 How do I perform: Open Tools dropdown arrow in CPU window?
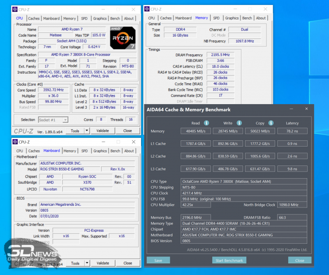tap(87, 131)
